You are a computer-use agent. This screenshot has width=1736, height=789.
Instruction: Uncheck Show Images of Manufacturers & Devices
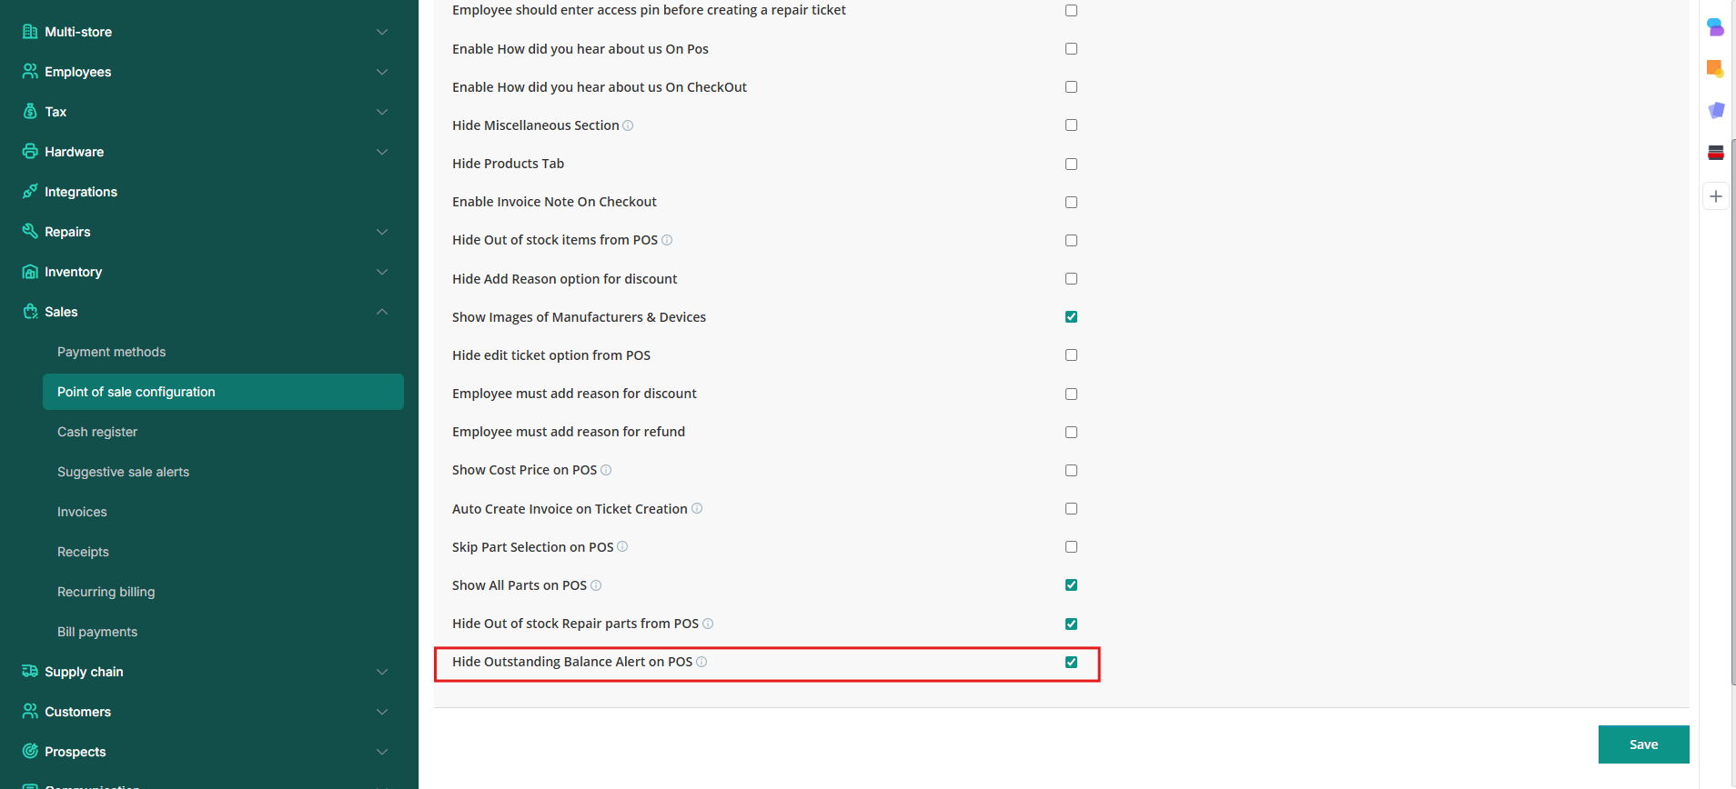pyautogui.click(x=1071, y=317)
